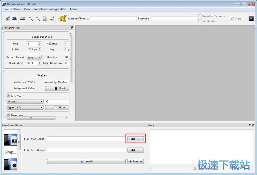This screenshot has height=175, width=257.
Task: Close the Logs panel
Action: 253,125
